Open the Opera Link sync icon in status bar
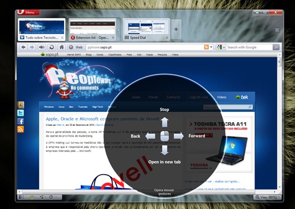 tap(33, 197)
